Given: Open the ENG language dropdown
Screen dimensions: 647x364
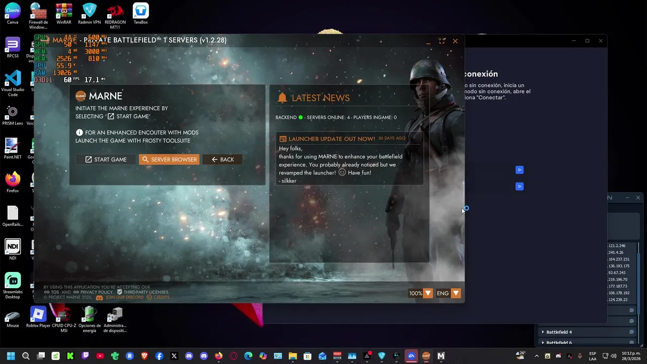Looking at the screenshot, I should [x=448, y=293].
